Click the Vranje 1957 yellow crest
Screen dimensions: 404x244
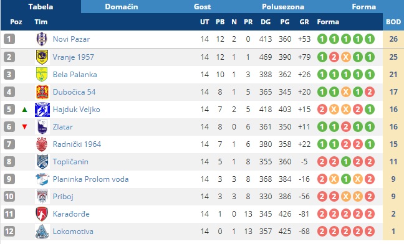[x=42, y=57]
